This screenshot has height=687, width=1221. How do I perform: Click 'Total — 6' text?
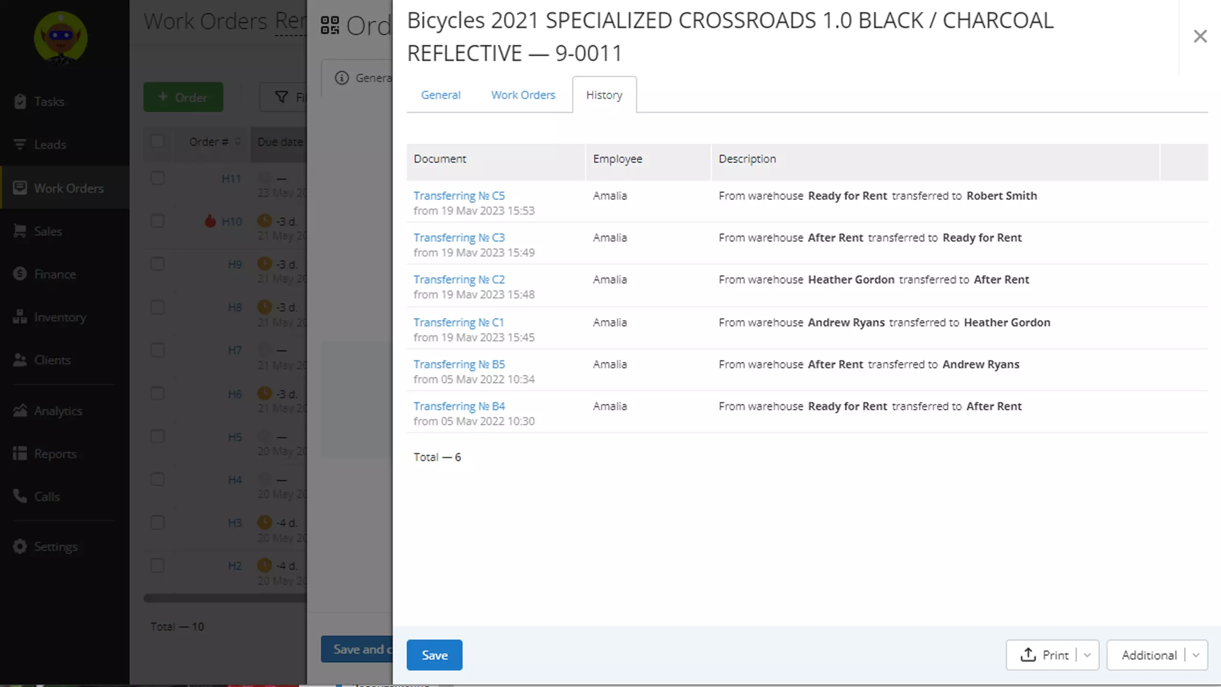point(437,457)
